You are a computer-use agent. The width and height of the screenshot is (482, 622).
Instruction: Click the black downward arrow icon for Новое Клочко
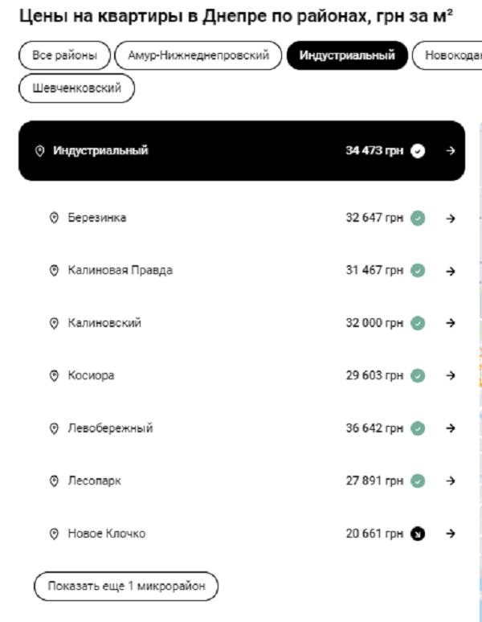(418, 534)
